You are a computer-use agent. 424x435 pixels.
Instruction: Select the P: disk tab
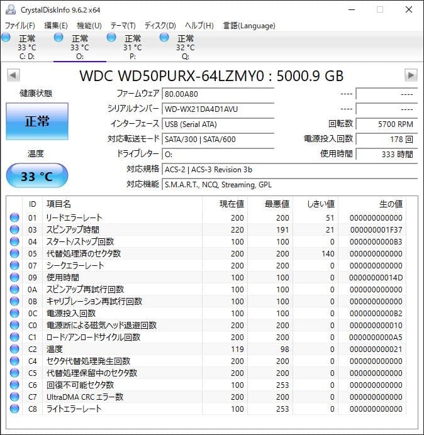pyautogui.click(x=133, y=47)
